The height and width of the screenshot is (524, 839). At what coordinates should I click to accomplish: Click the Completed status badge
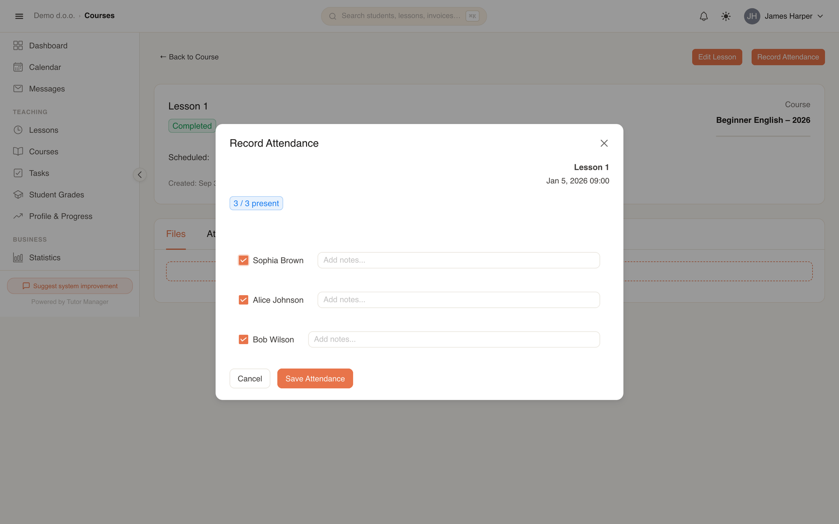pyautogui.click(x=192, y=126)
